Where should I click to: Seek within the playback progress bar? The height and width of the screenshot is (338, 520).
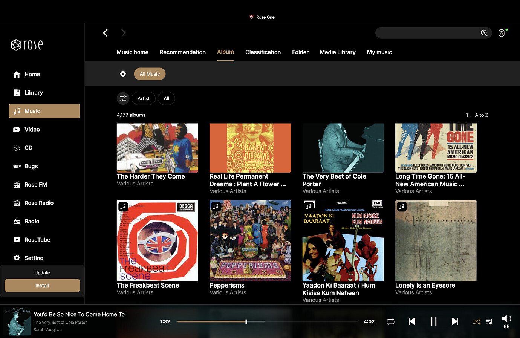pyautogui.click(x=268, y=321)
